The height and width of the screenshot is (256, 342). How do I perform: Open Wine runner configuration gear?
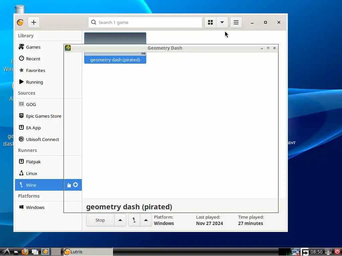click(75, 185)
